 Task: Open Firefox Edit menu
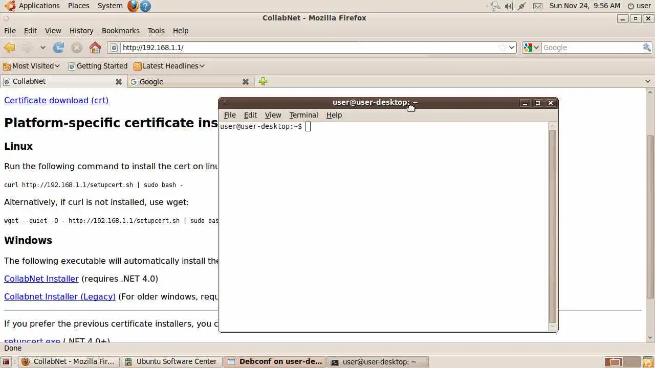(x=30, y=31)
